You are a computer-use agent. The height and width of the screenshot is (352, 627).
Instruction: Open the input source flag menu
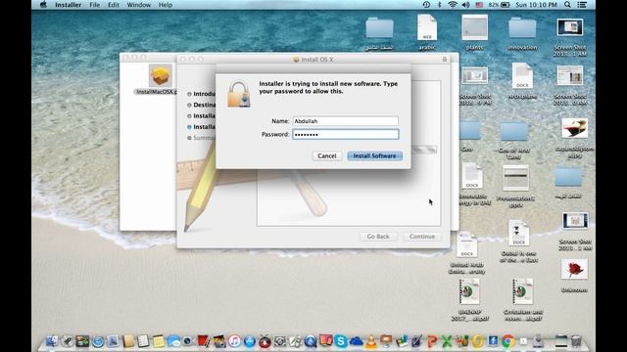[x=479, y=4]
